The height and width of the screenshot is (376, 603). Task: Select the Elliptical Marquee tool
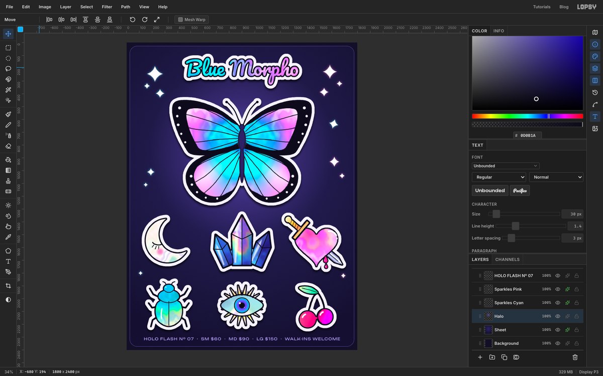click(x=8, y=58)
